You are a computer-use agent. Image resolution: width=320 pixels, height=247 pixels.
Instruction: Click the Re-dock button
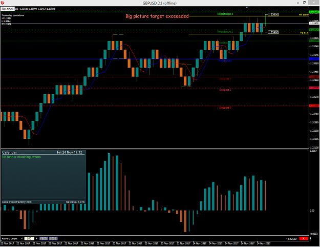click(8, 9)
